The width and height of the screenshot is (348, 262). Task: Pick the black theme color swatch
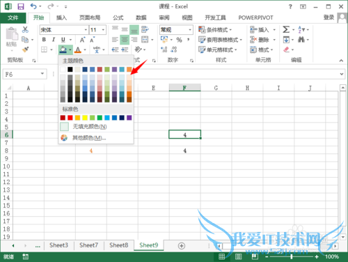pyautogui.click(x=70, y=69)
